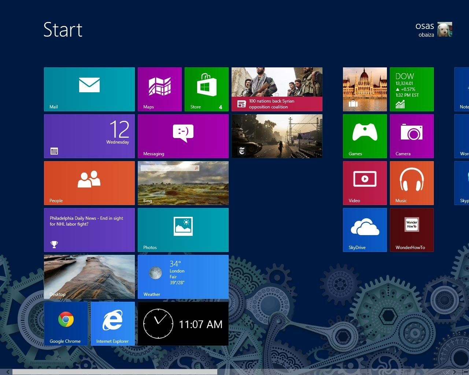
Task: Open the Calendar tile showing 12 Wednesday
Action: click(x=89, y=136)
